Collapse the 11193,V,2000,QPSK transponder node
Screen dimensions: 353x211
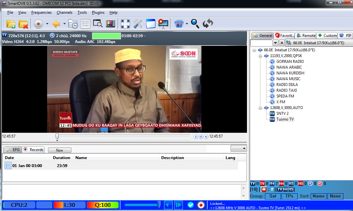pos(260,56)
